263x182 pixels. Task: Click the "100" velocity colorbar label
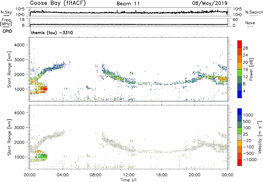(247, 128)
